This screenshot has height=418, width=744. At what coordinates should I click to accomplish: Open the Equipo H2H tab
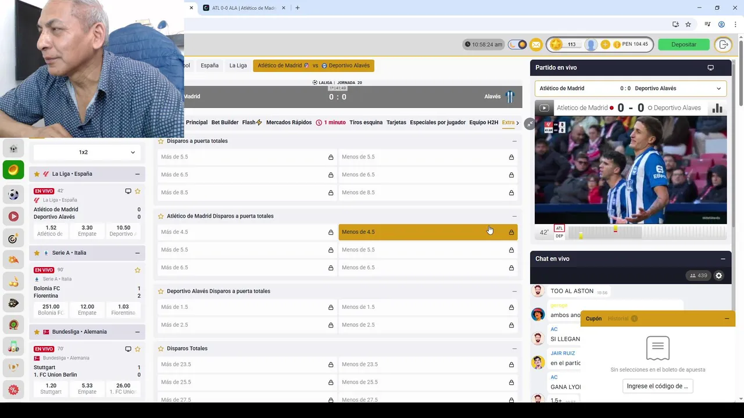coord(484,122)
